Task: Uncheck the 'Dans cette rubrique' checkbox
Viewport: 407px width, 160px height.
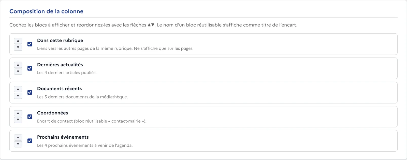Action: [x=30, y=44]
